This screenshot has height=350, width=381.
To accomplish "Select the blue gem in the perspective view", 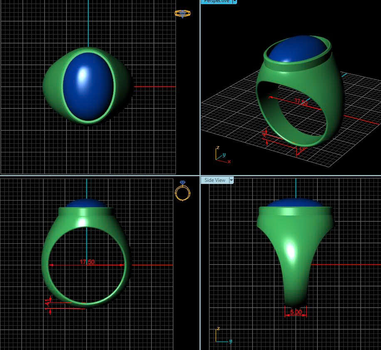I will pos(298,49).
